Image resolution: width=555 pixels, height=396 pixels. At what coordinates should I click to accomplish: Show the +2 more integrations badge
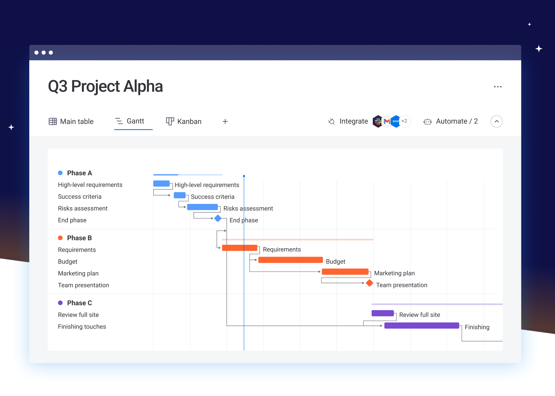point(405,121)
